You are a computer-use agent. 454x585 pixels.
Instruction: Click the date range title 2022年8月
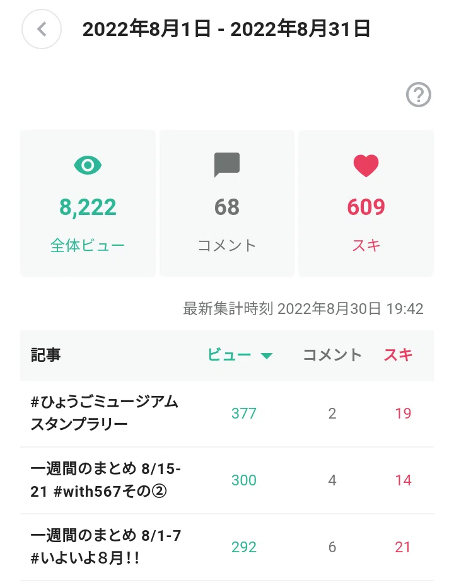click(x=226, y=29)
